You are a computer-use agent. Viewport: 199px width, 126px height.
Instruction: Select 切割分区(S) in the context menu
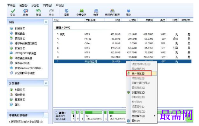pos(141,78)
